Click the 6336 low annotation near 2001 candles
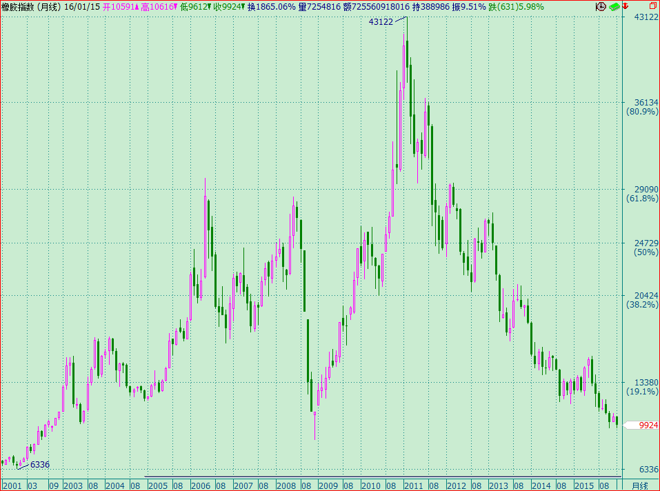Image resolution: width=660 pixels, height=491 pixels. coord(40,465)
